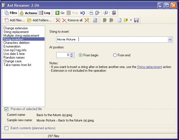Screen dimensions: 179x140
Task: Uncheck Preview of selected file checkbox
Action: point(6,109)
